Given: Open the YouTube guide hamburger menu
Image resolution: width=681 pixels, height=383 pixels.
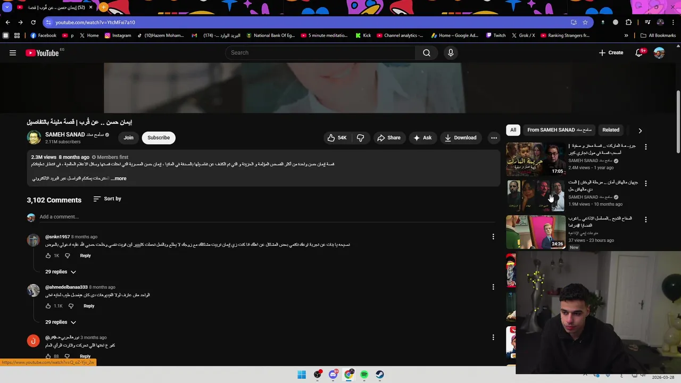Looking at the screenshot, I should 13,53.
